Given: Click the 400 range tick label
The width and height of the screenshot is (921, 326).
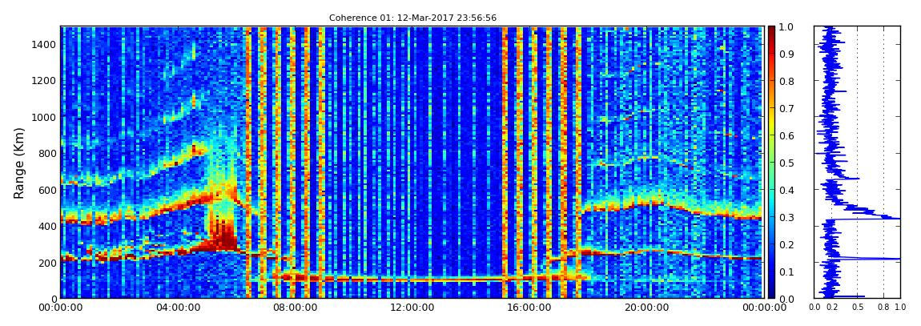Looking at the screenshot, I should point(46,226).
